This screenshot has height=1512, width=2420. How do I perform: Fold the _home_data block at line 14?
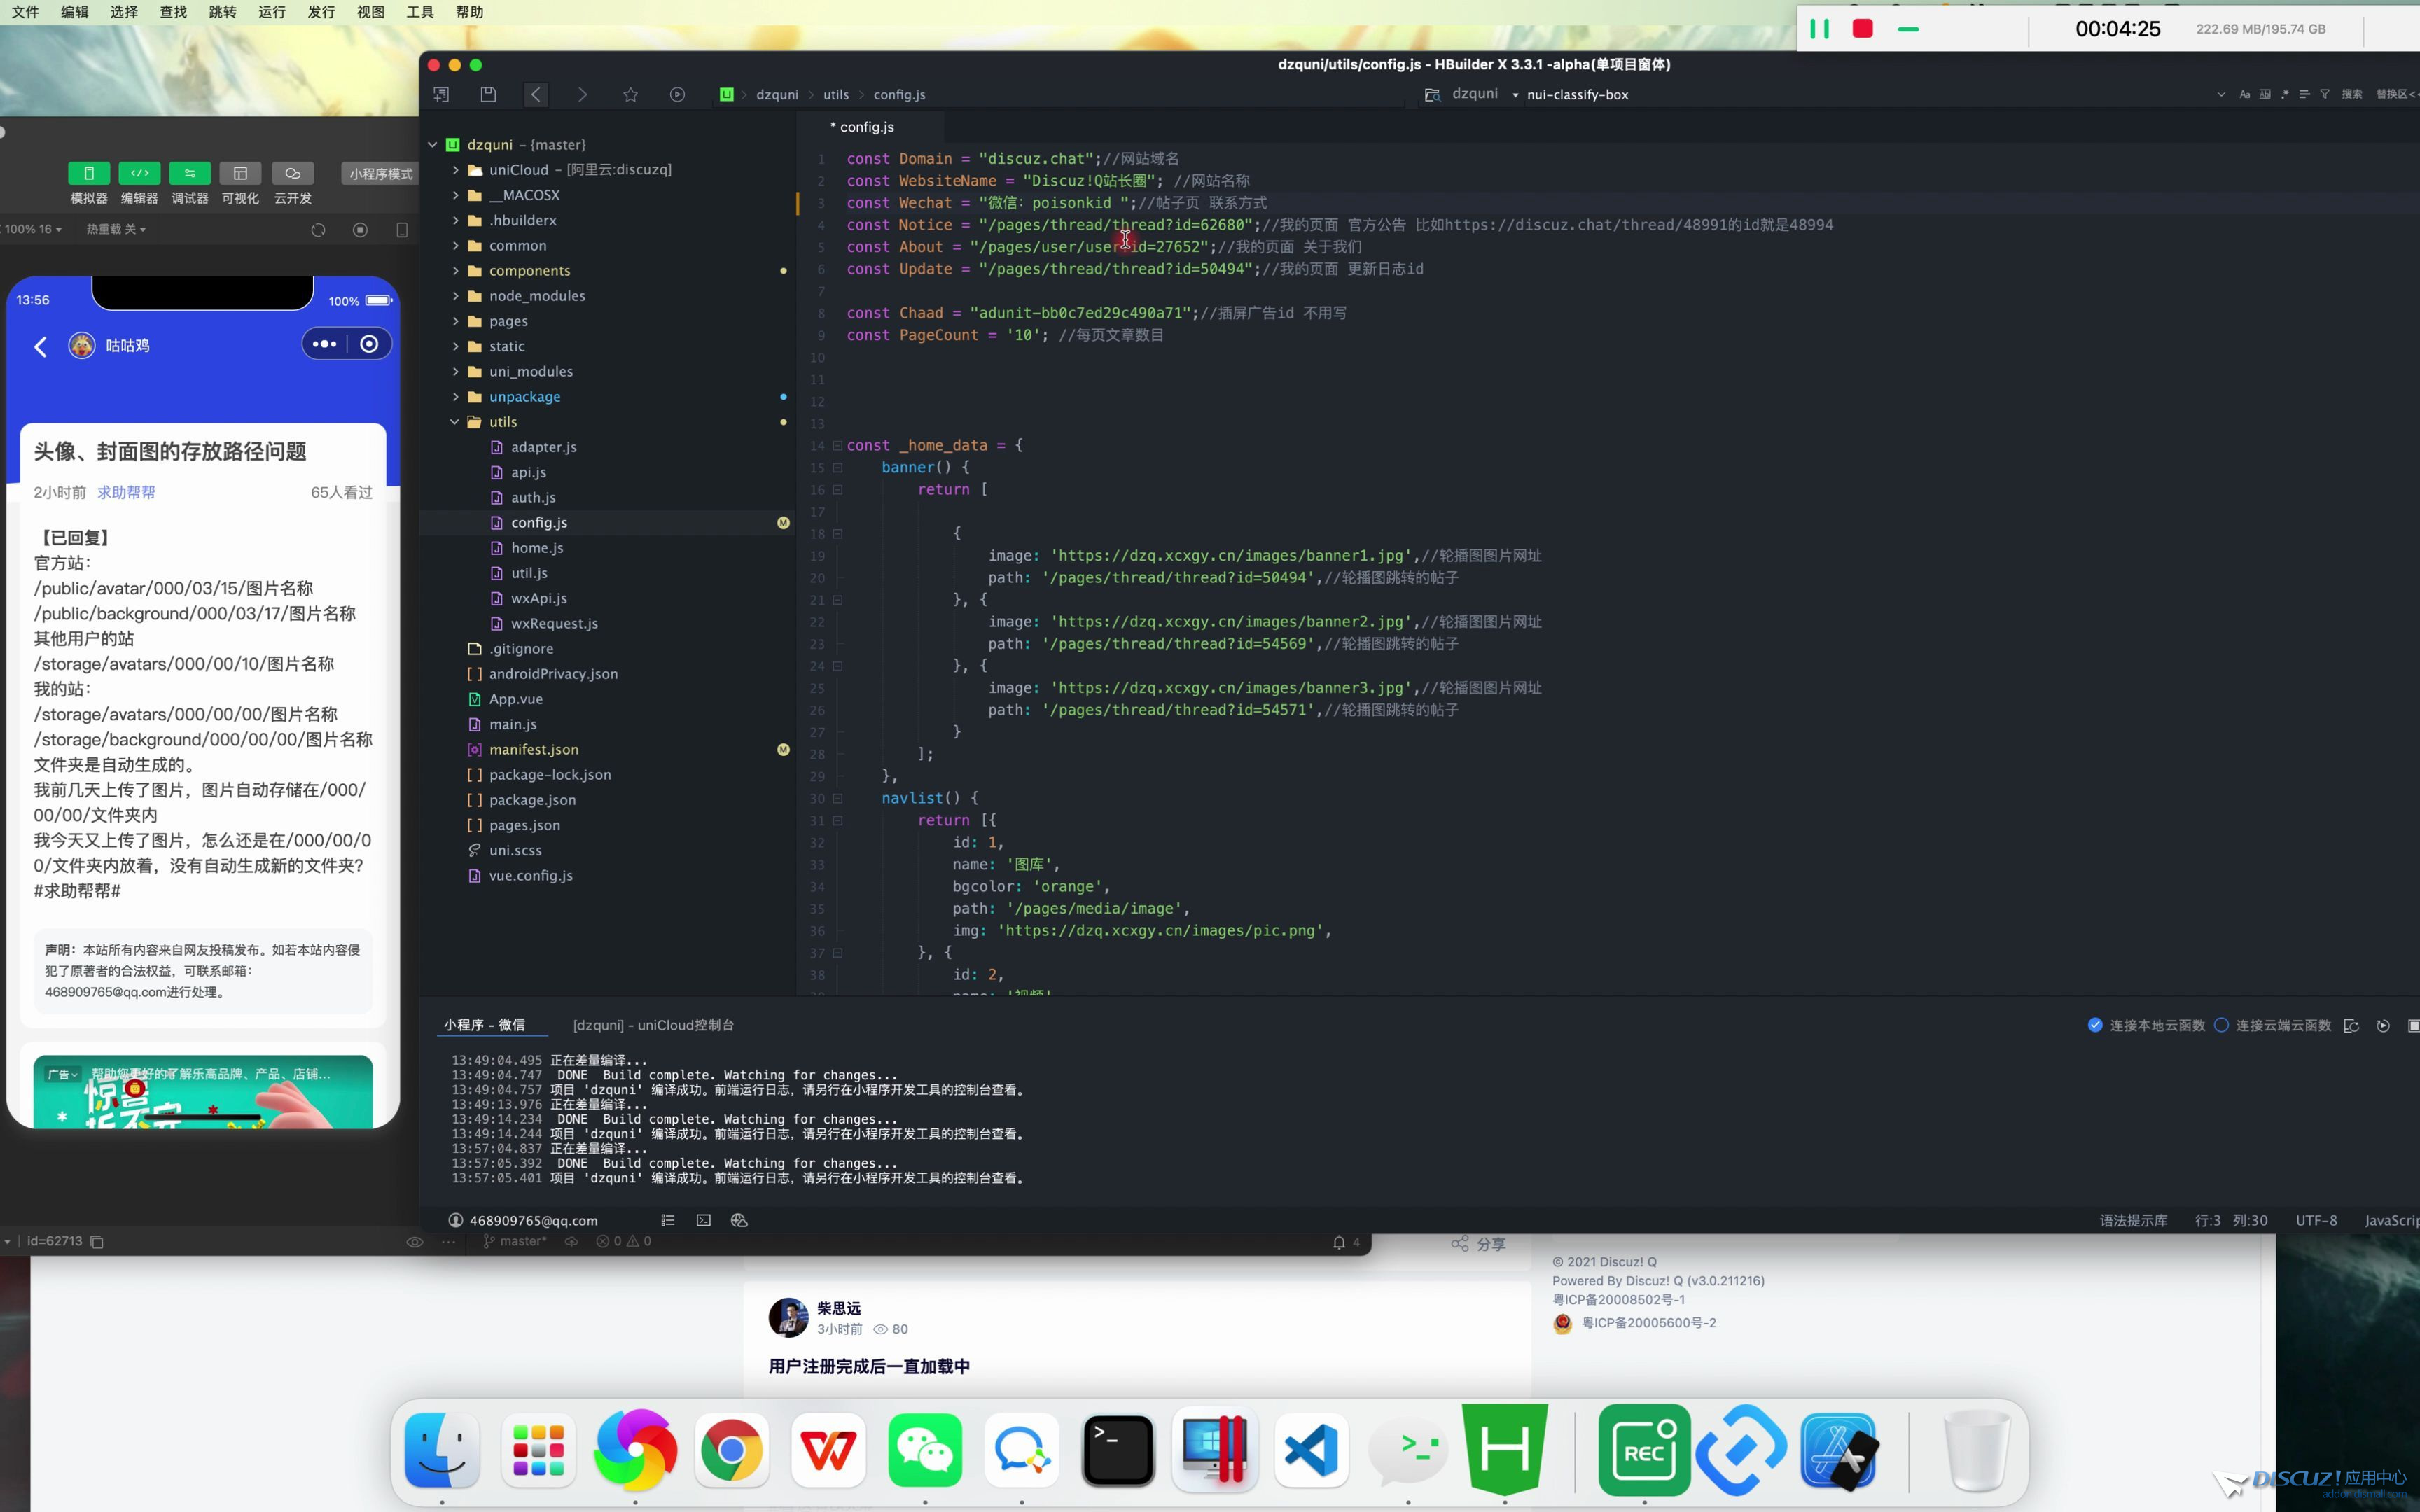837,446
